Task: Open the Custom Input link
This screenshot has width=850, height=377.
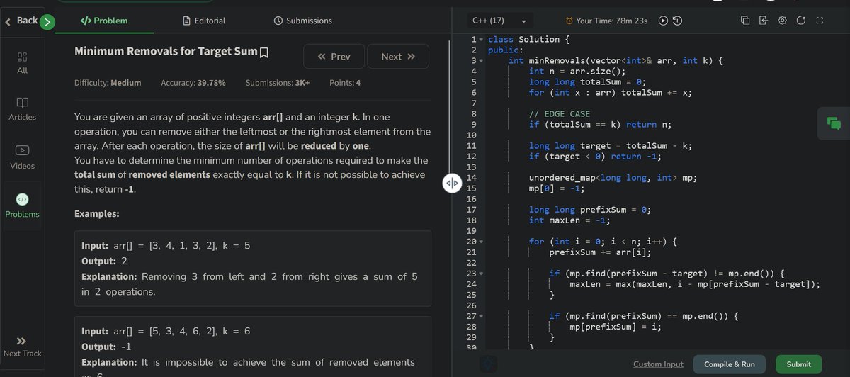Action: [658, 364]
